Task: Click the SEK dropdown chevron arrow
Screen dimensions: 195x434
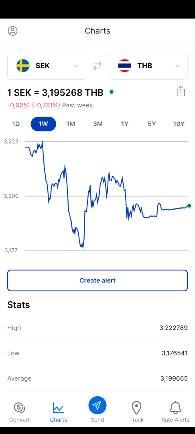Action: pos(76,66)
